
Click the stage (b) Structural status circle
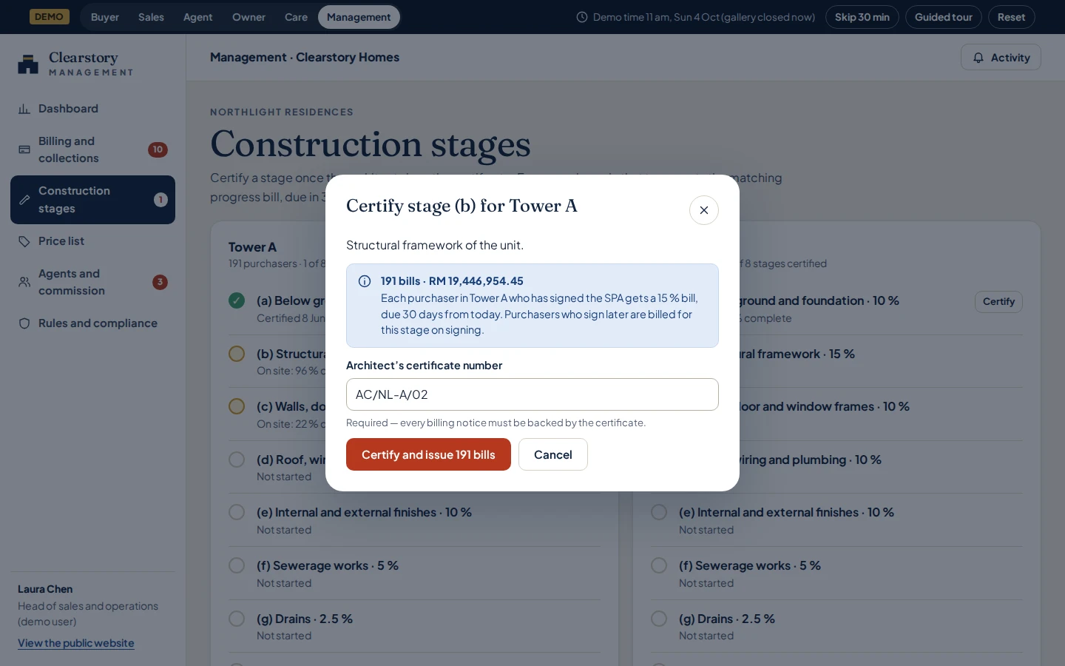pos(237,354)
